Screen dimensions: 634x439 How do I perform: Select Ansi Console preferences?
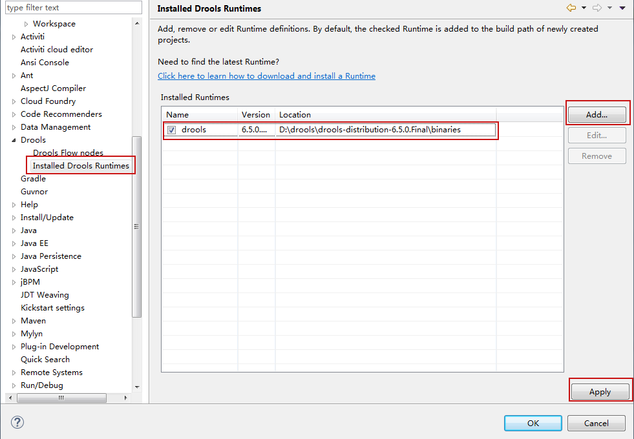[45, 62]
